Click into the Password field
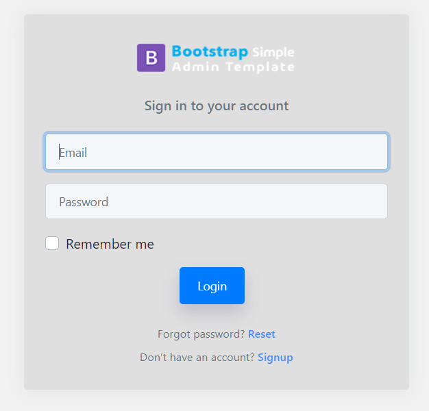Image resolution: width=429 pixels, height=411 pixels. pyautogui.click(x=217, y=201)
